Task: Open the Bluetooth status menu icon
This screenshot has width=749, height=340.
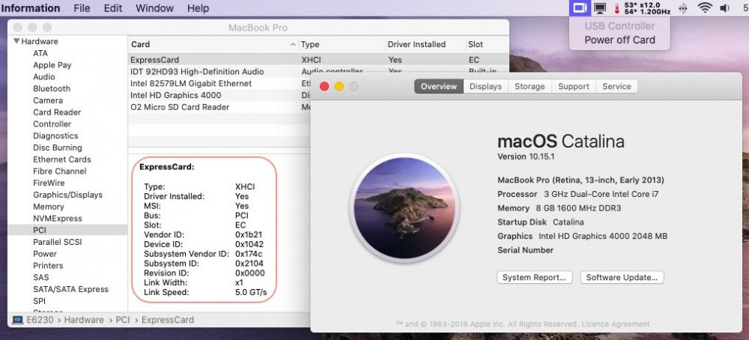Action: (x=682, y=8)
